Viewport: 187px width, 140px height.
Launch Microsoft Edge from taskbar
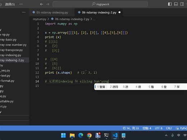coord(81,135)
